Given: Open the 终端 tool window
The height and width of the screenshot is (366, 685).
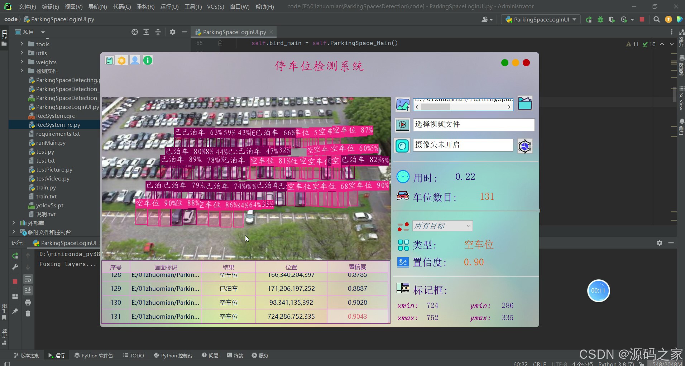Looking at the screenshot, I should [x=235, y=355].
